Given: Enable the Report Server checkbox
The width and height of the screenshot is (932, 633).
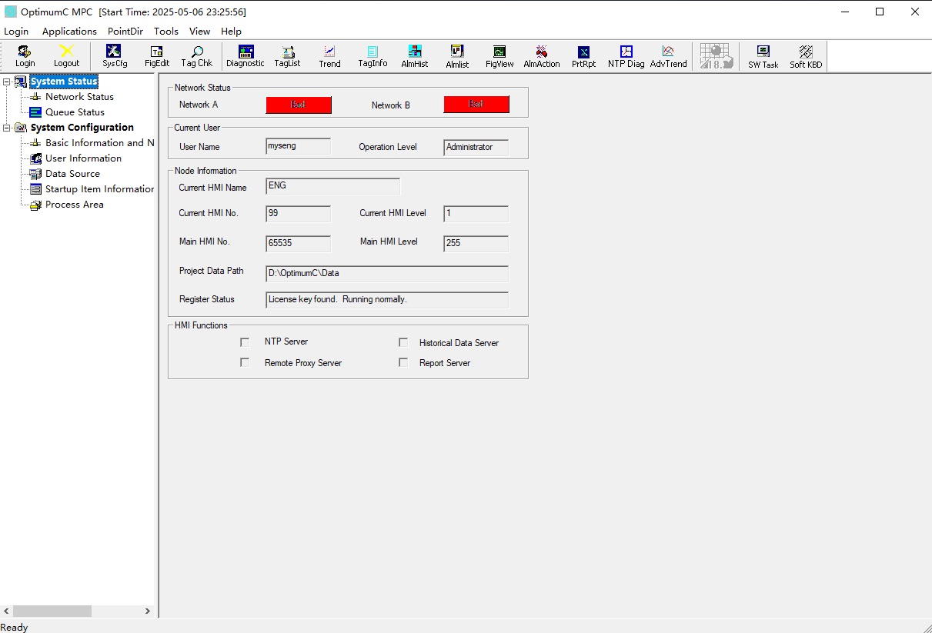Looking at the screenshot, I should tap(403, 362).
